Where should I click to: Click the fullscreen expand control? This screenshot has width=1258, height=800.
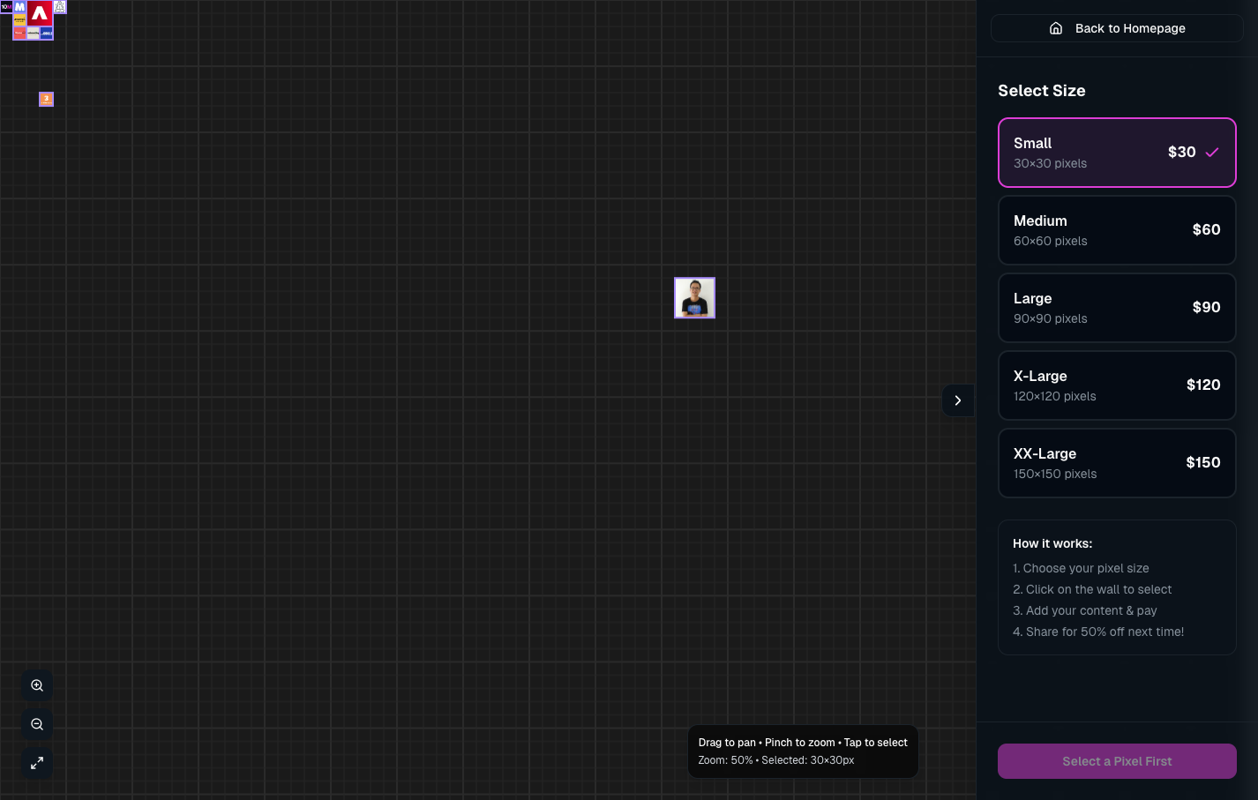pyautogui.click(x=37, y=763)
